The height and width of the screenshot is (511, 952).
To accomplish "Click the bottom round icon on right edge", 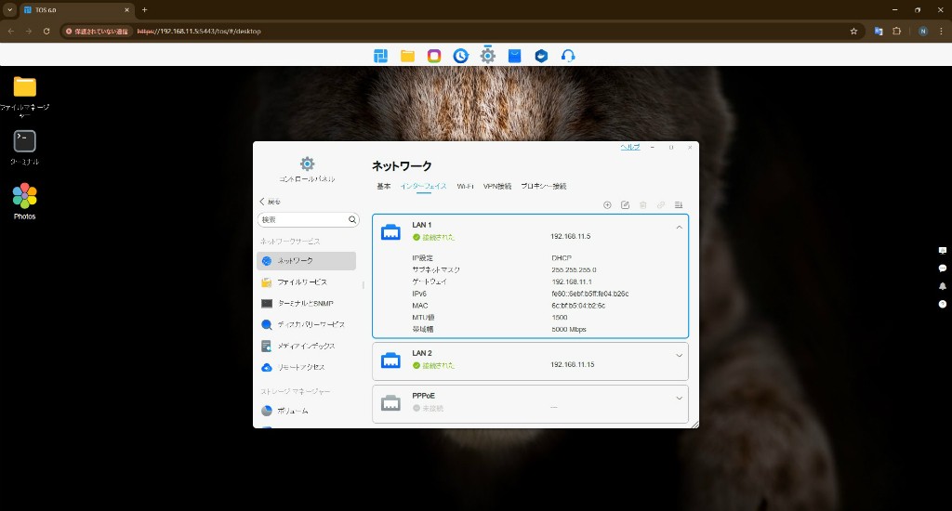I will 943,304.
